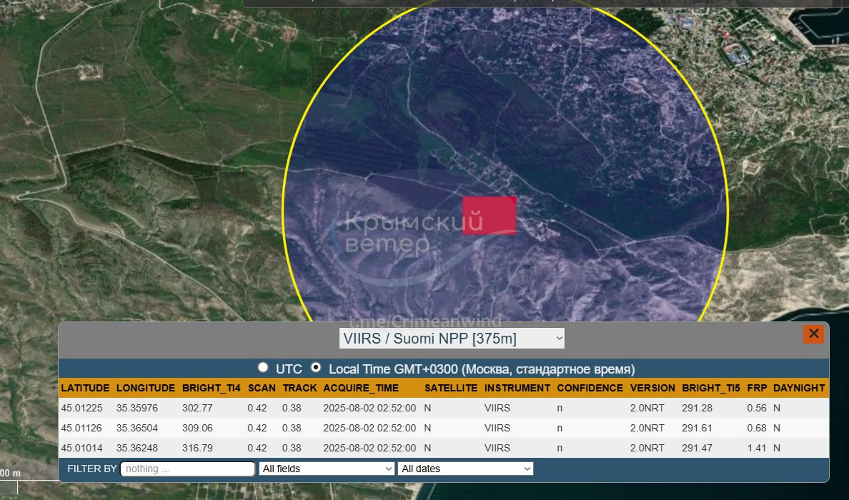Open the All dates dropdown
The width and height of the screenshot is (849, 500).
(x=465, y=469)
